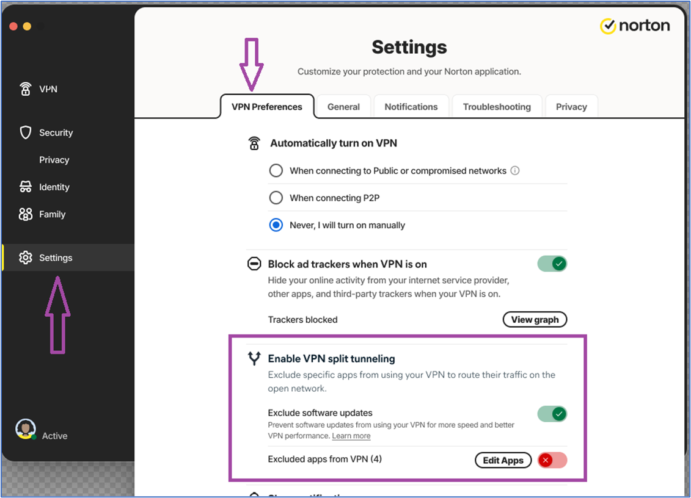Viewport: 691px width, 498px height.
Task: Go to Privacy in the sidebar
Action: pos(54,160)
